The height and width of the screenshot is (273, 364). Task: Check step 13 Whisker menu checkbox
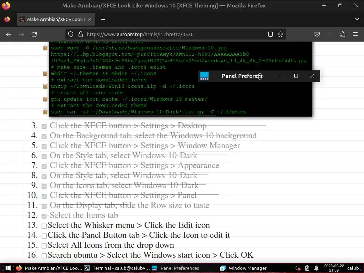tap(44, 226)
